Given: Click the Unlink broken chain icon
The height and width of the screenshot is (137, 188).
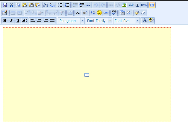Looking at the screenshot, I should tap(117, 5).
